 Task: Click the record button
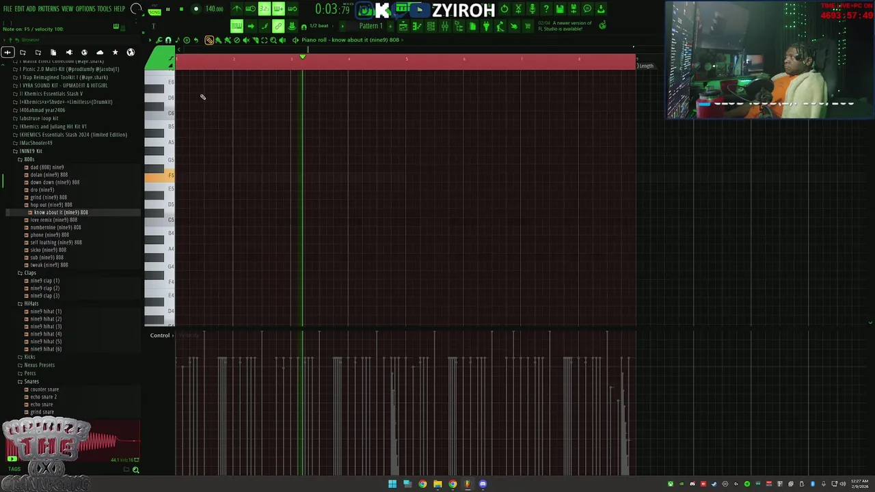point(196,10)
